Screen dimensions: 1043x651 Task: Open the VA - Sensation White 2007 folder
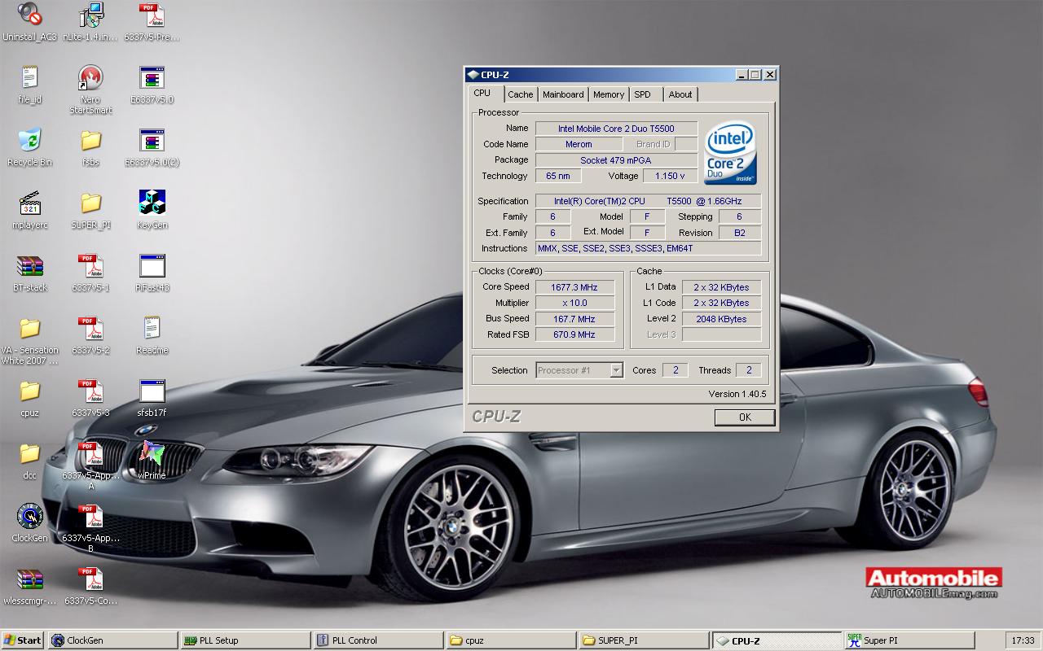pos(30,328)
